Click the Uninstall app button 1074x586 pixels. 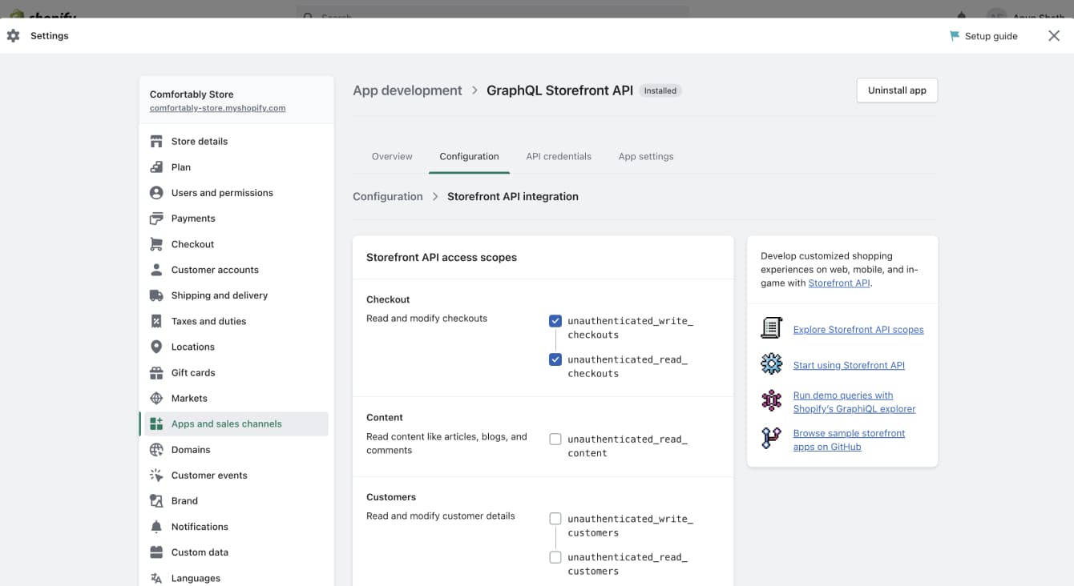point(897,90)
